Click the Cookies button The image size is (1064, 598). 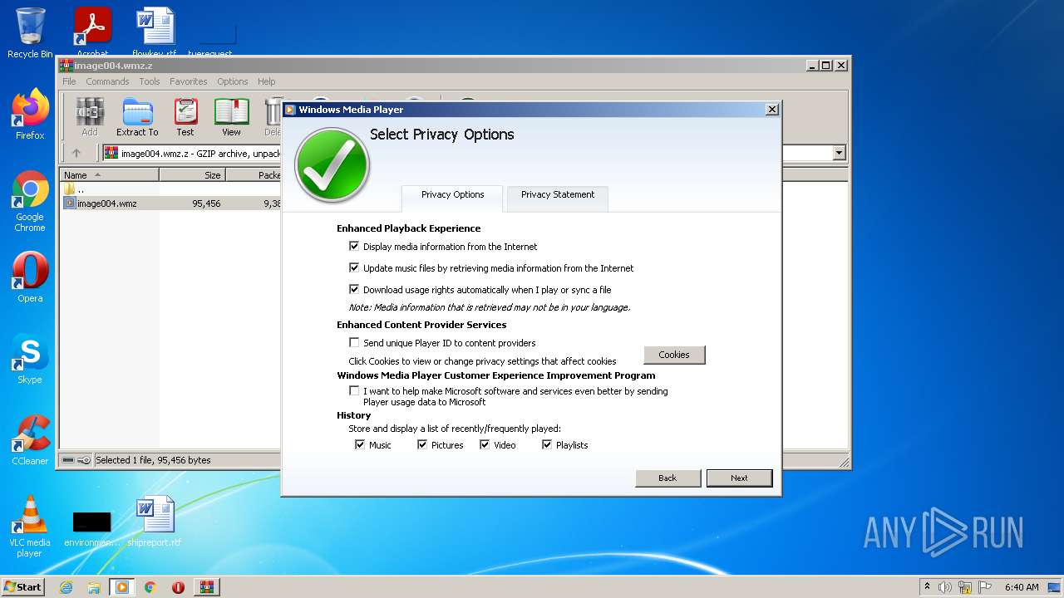[x=674, y=355]
